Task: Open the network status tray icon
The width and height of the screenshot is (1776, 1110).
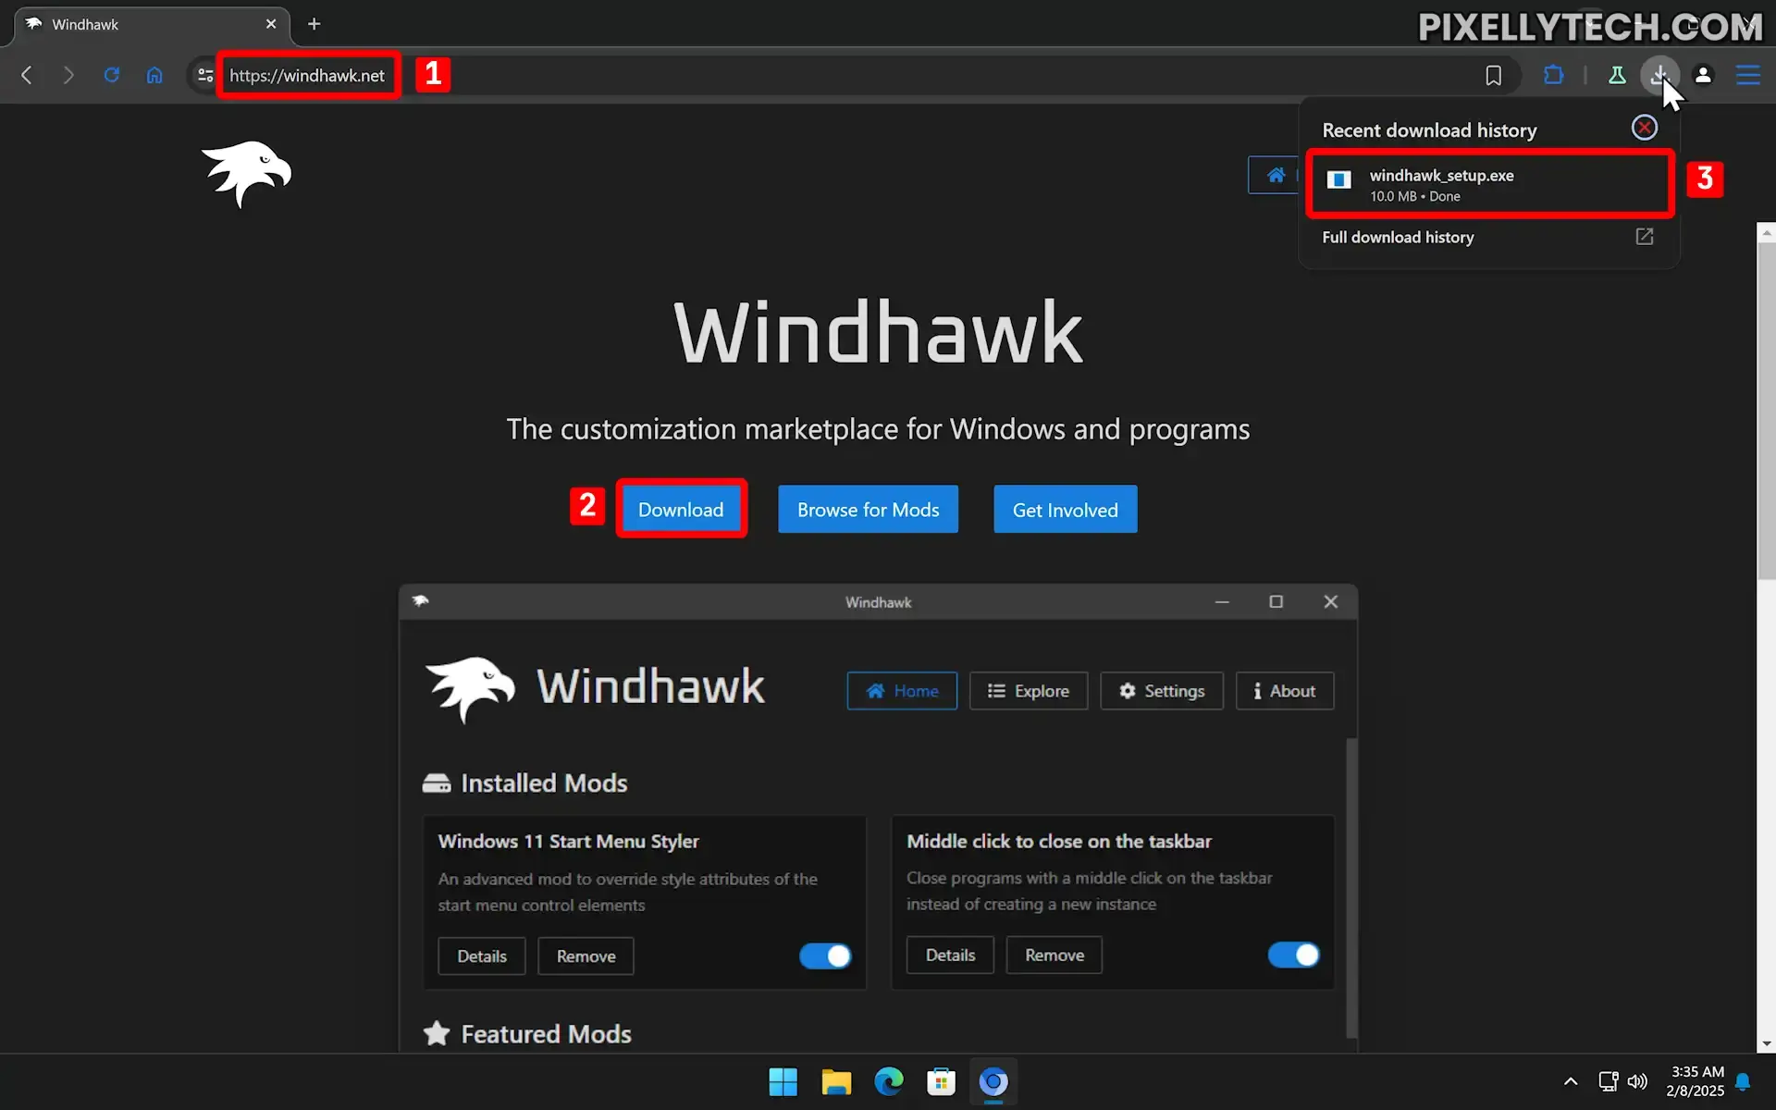Action: coord(1609,1081)
